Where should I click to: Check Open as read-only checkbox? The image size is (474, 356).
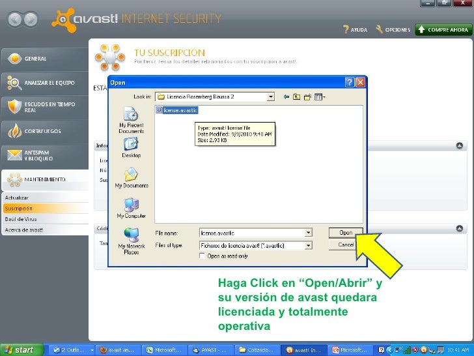pyautogui.click(x=202, y=256)
